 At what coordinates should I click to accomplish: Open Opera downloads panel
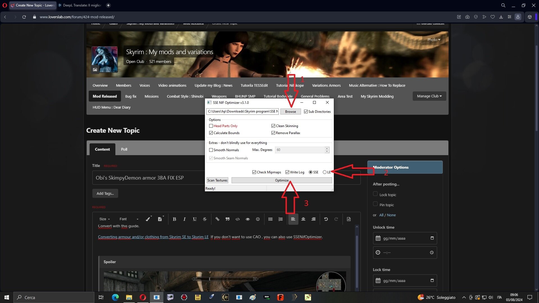click(x=501, y=17)
